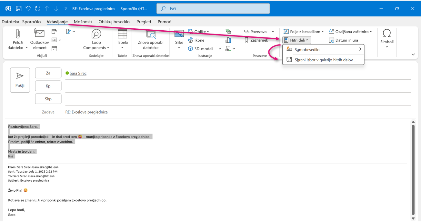Click the Priloži datoteko paperclip icon

coord(18,34)
